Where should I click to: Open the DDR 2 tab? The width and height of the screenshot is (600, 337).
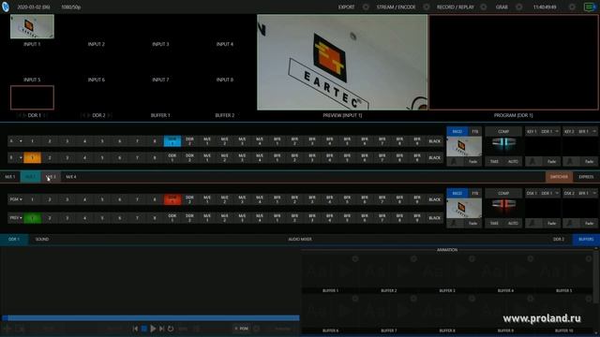point(559,240)
